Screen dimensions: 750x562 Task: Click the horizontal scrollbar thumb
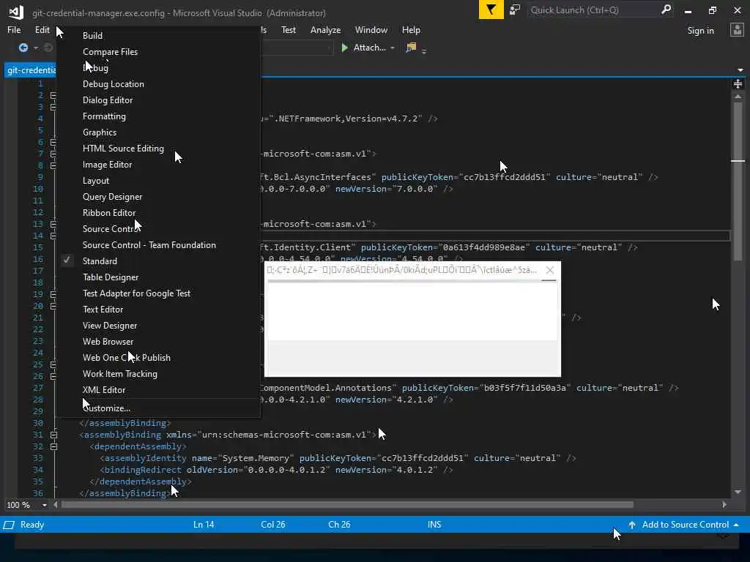coord(347,504)
